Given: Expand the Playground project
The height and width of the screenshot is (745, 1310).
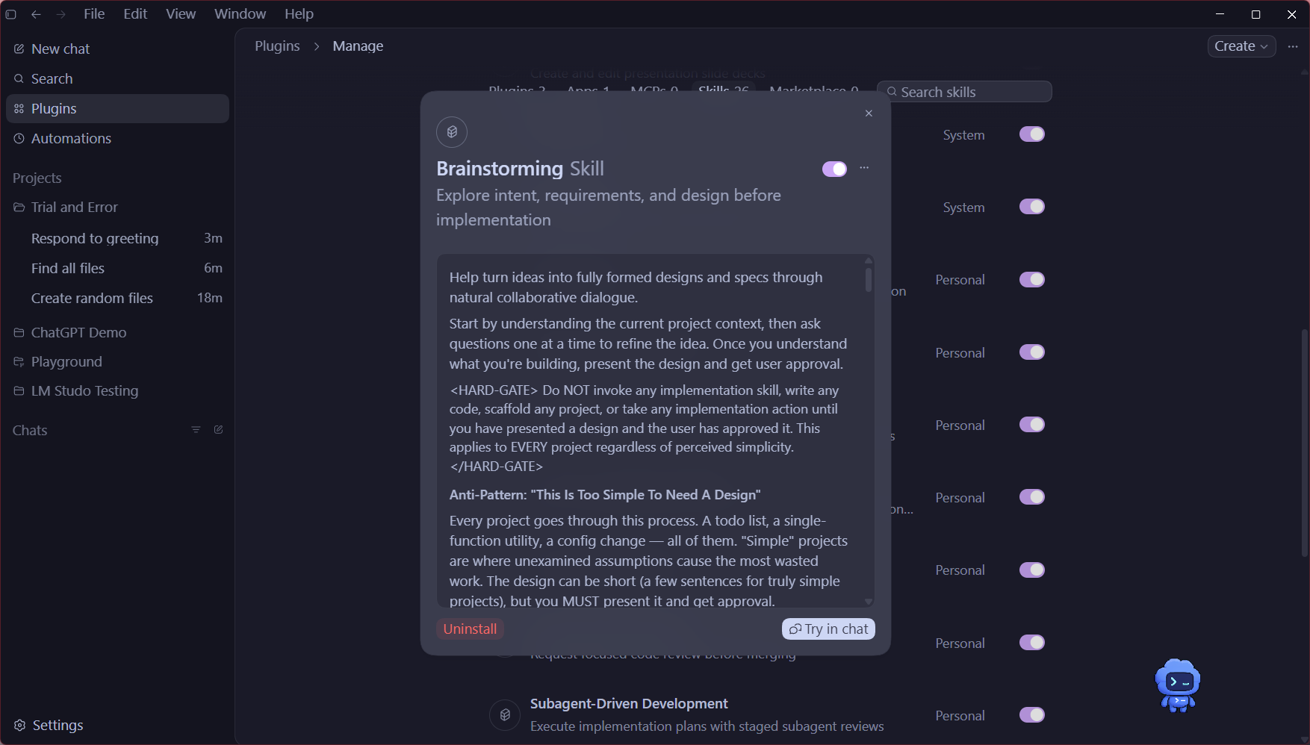Looking at the screenshot, I should (117, 361).
